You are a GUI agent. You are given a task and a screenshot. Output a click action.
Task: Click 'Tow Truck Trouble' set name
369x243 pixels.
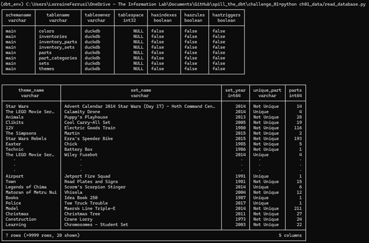[86, 203]
